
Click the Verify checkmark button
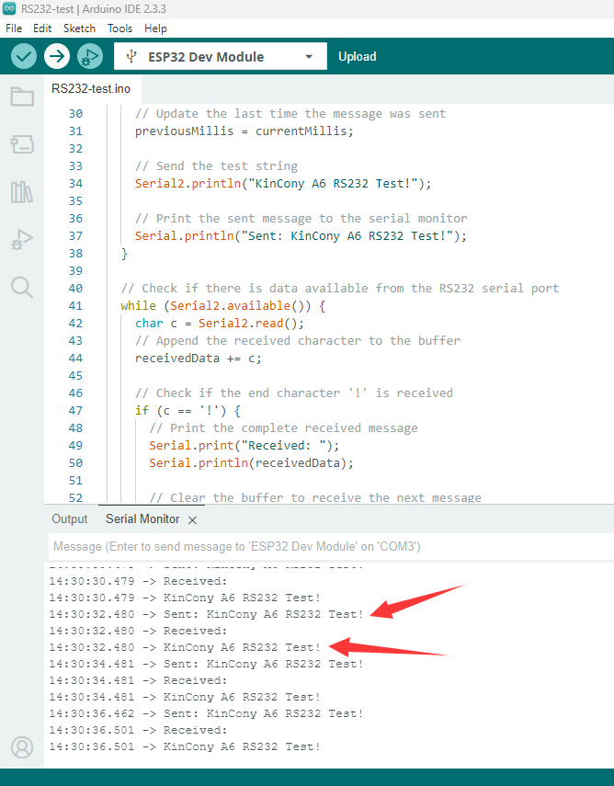[24, 57]
